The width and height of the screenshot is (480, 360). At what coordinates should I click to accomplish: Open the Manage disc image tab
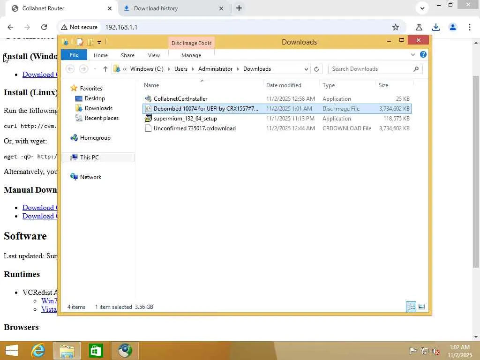[191, 55]
